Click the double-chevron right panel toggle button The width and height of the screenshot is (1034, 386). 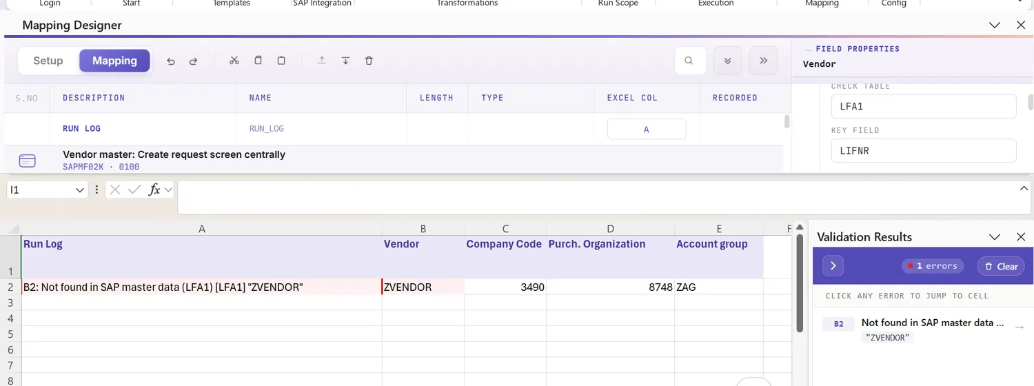(x=763, y=61)
